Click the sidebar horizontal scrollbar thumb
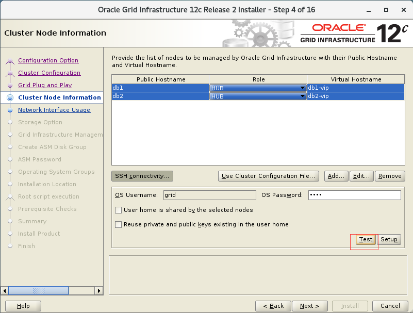The width and height of the screenshot is (413, 313). (x=39, y=291)
